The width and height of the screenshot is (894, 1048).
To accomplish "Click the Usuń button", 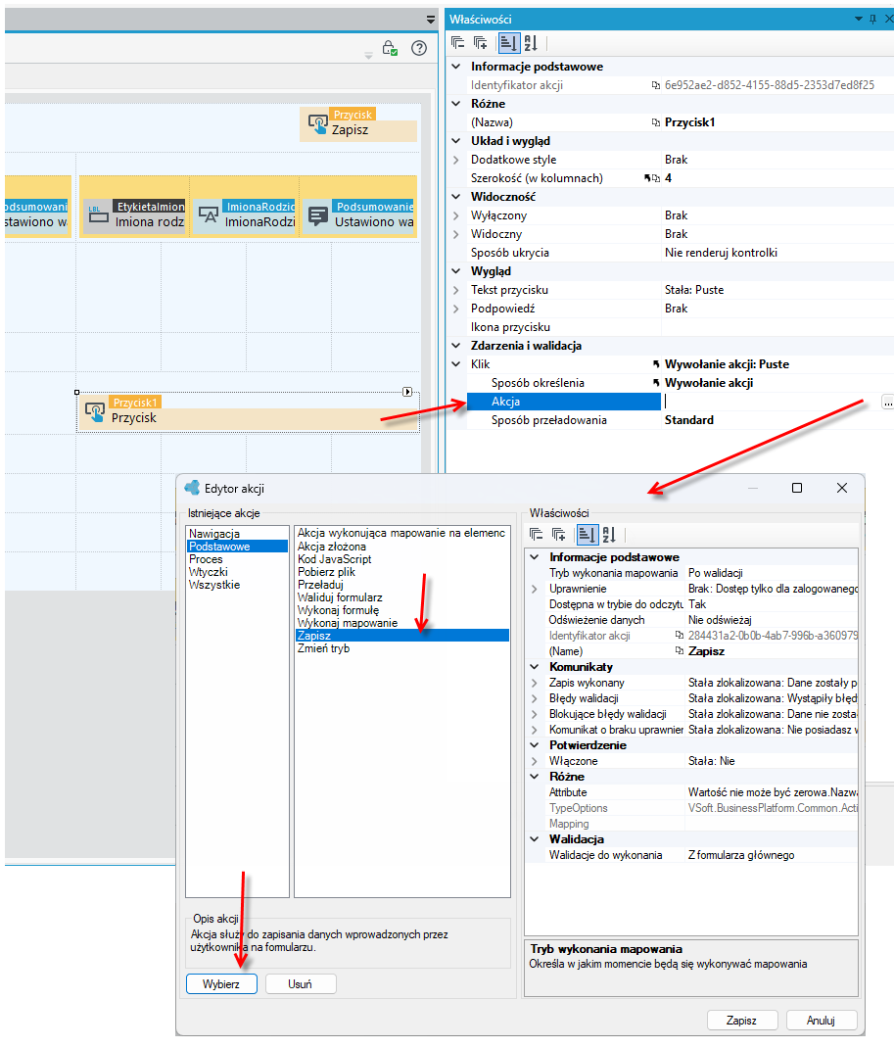I will [301, 983].
